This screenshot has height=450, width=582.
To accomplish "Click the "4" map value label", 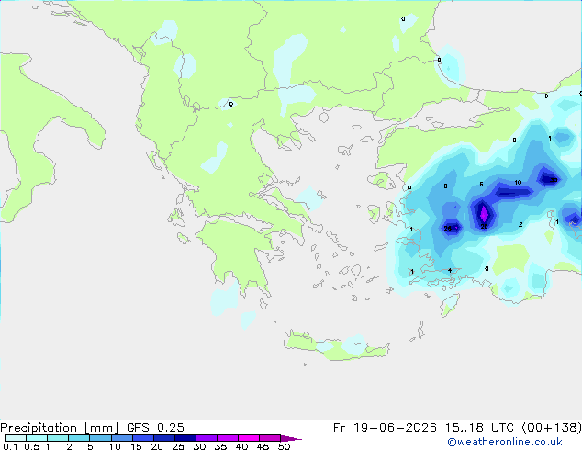I will [x=450, y=271].
